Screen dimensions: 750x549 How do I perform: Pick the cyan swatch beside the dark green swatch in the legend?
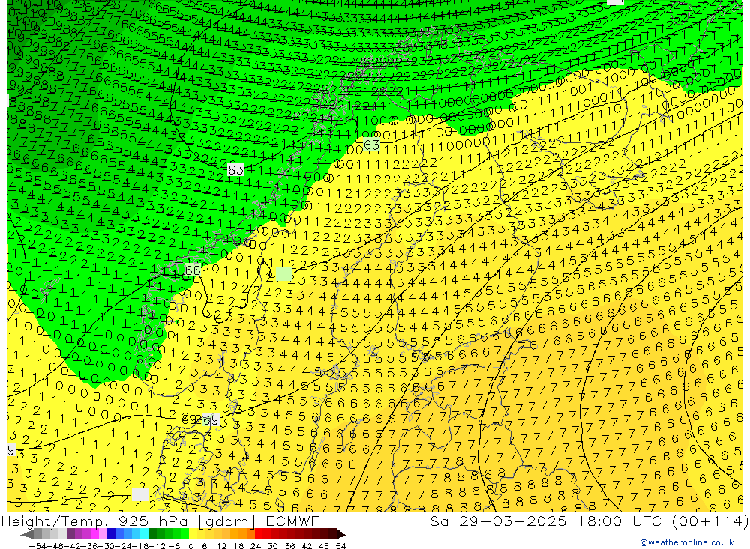tap(144, 534)
